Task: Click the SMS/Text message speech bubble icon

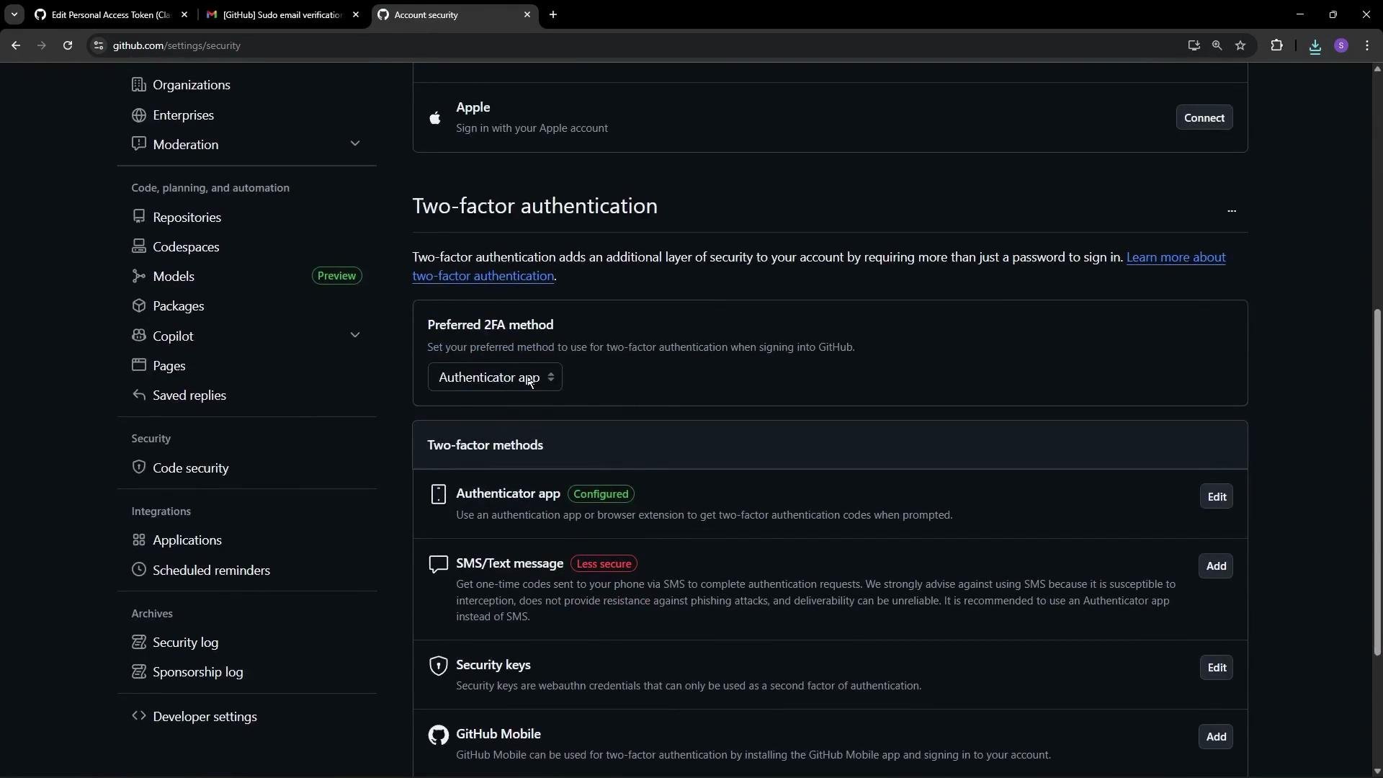Action: coord(438,564)
